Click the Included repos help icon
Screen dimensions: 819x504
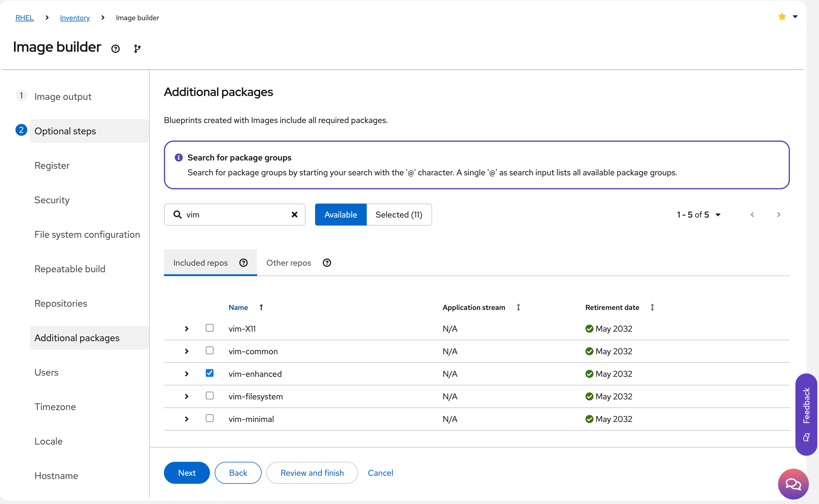point(244,263)
